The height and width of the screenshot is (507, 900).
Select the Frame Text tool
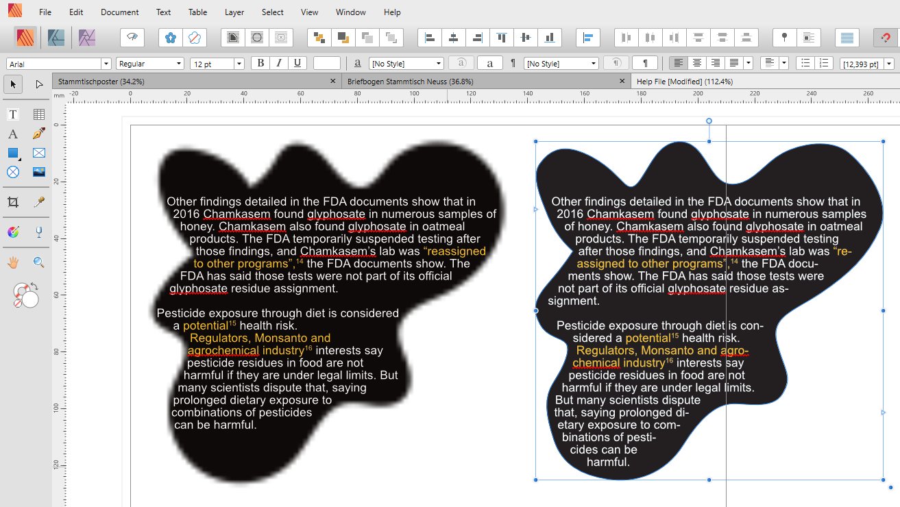(13, 114)
